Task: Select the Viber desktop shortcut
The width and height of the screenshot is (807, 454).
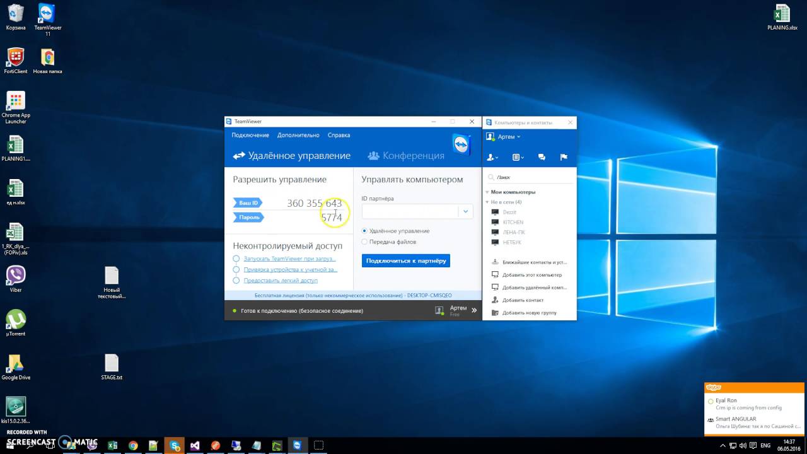Action: 16,279
